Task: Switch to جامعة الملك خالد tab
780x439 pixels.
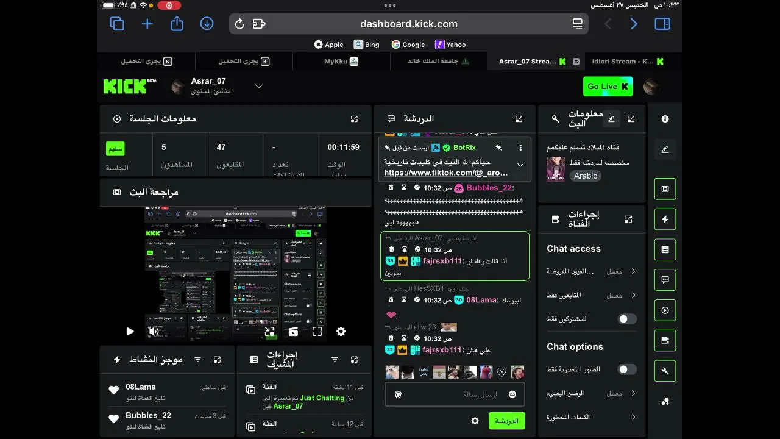Action: 439,61
